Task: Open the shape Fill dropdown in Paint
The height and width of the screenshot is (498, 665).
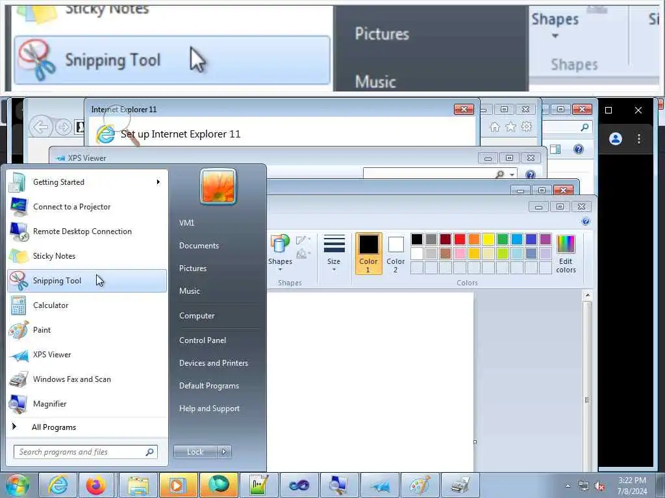Action: click(303, 254)
